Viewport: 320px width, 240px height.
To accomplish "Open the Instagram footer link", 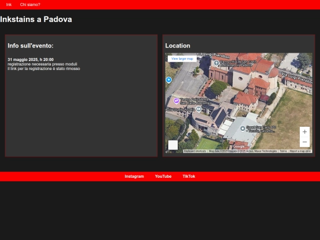I will 135,177.
